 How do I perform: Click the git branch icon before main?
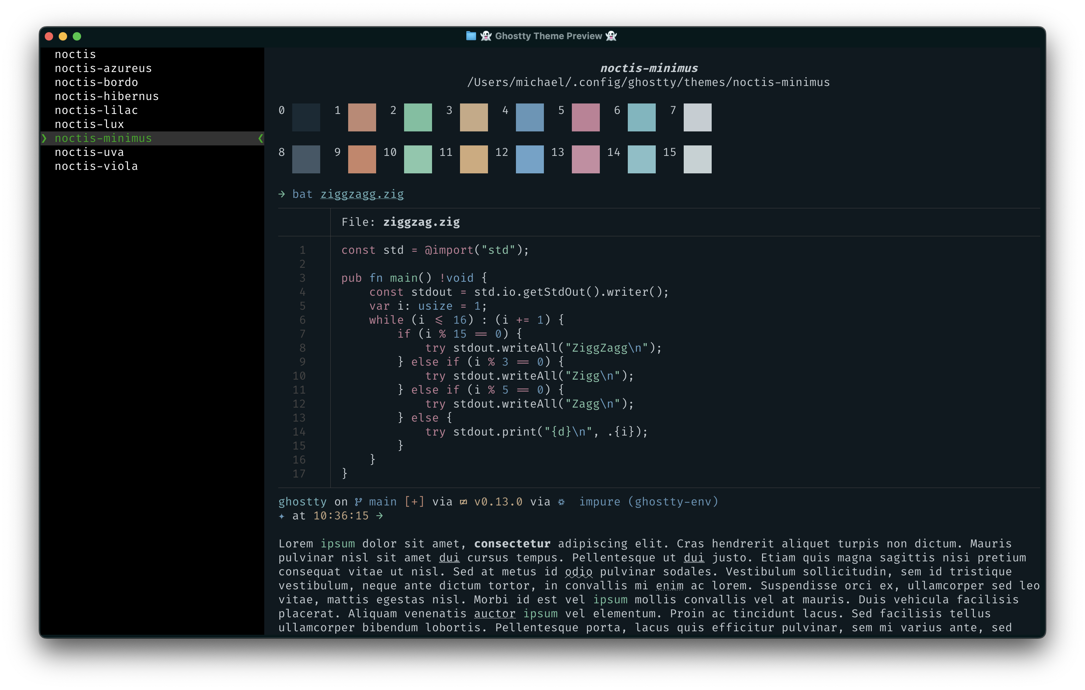(x=358, y=502)
